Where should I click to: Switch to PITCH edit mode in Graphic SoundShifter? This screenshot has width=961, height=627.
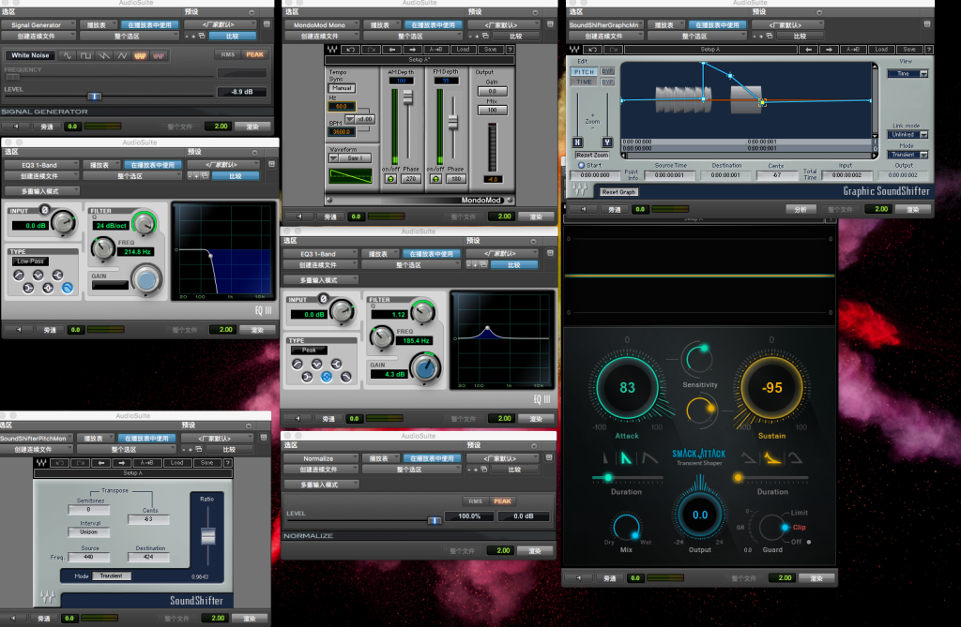click(584, 71)
